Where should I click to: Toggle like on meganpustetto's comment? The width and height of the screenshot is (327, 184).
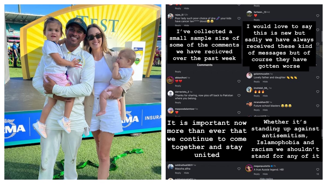[318, 170]
